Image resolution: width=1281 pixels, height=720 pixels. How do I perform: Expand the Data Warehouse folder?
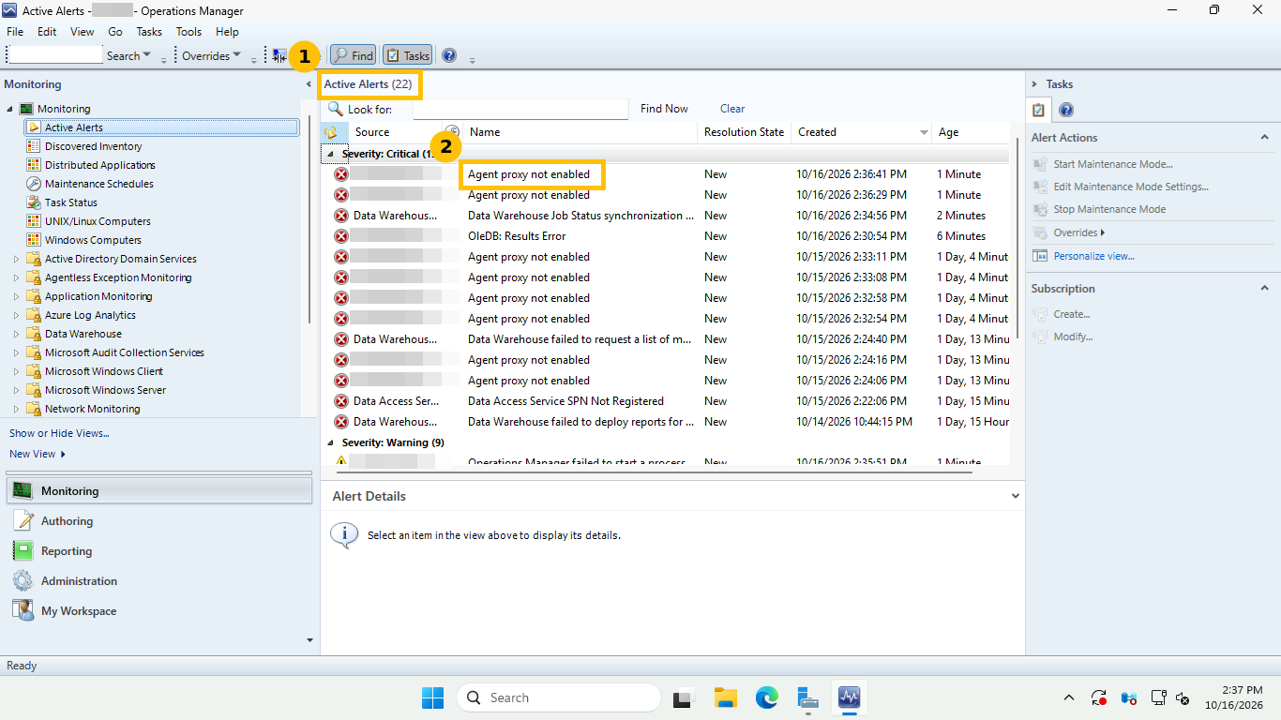(16, 334)
